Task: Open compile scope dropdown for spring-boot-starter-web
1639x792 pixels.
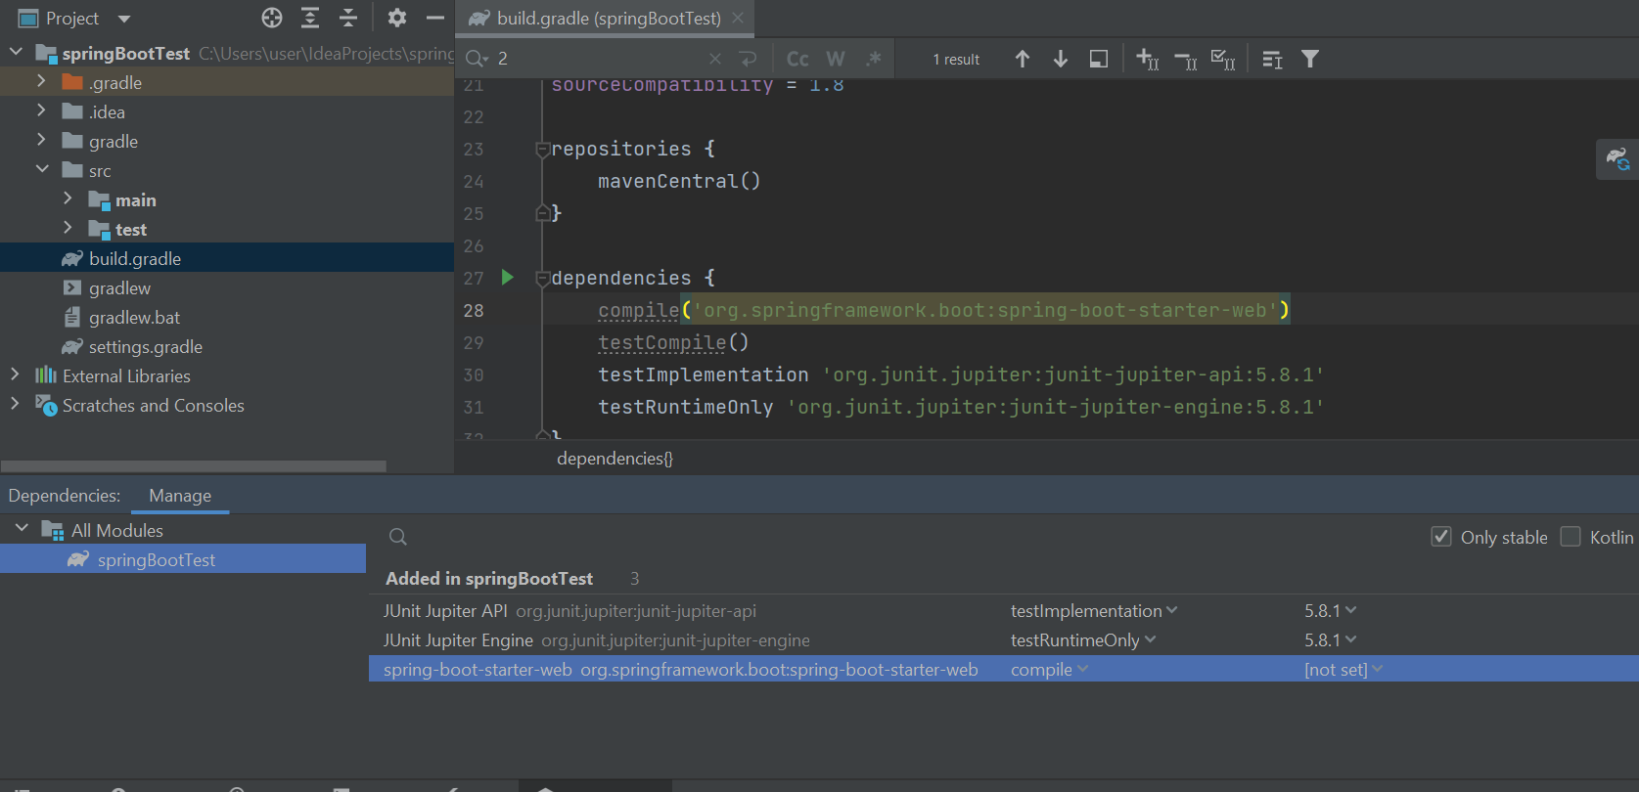Action: [1050, 670]
